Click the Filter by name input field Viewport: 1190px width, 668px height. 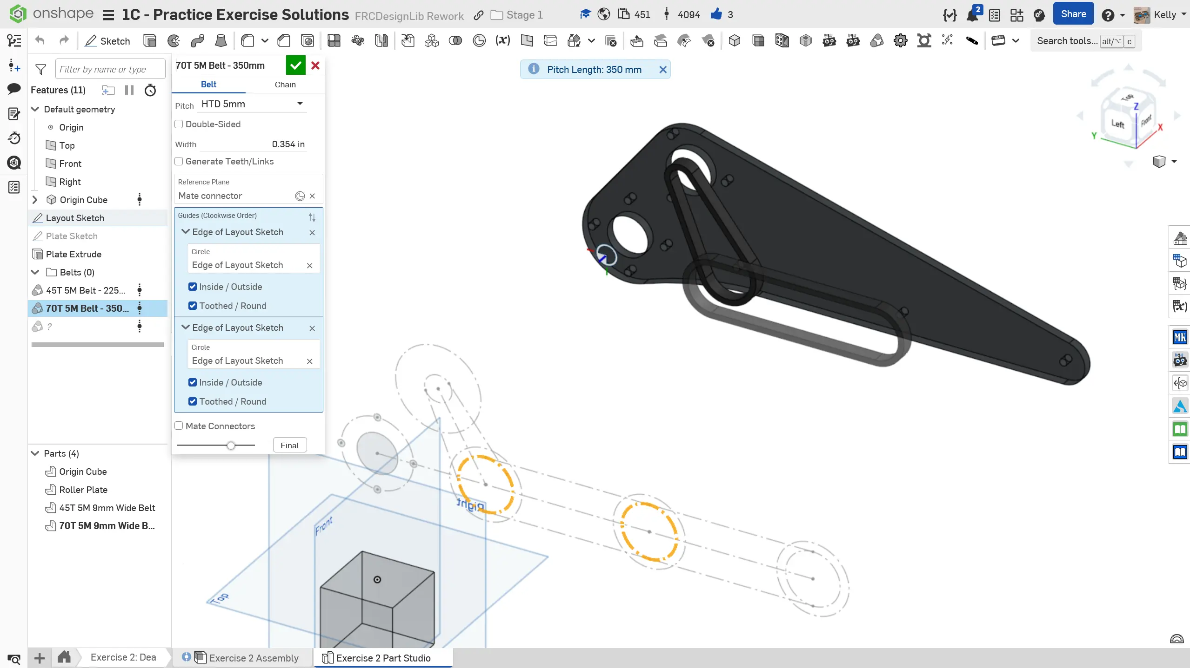(110, 69)
